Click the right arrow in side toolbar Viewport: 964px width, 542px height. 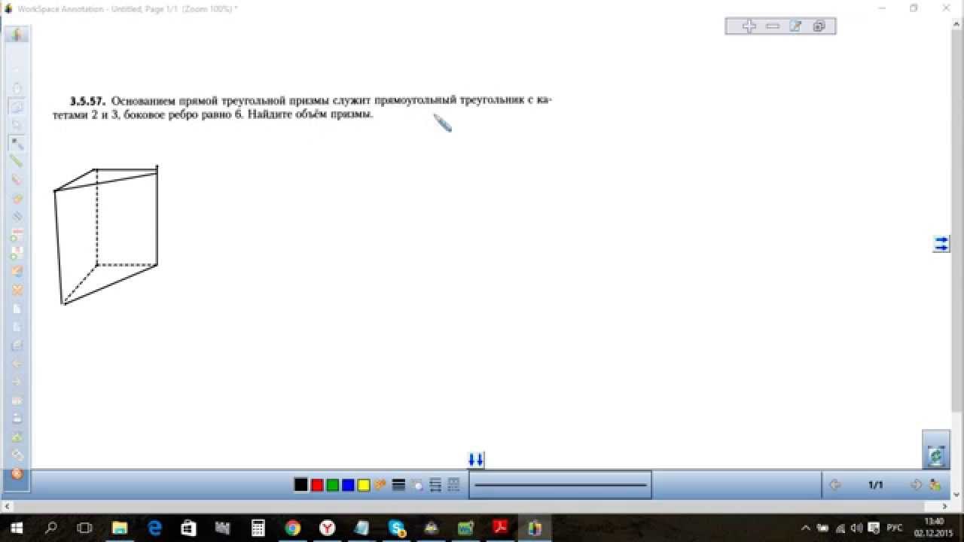(x=17, y=382)
